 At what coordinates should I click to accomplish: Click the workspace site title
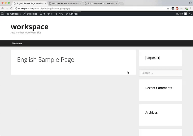(x=30, y=27)
